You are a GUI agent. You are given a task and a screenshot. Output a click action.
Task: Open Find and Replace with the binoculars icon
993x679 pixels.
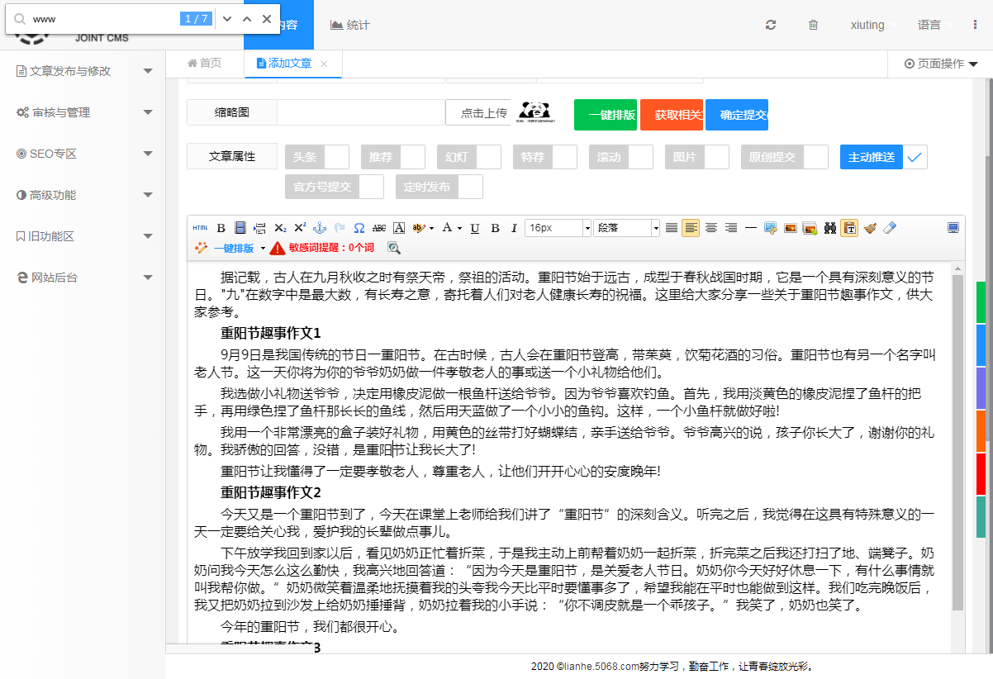click(x=829, y=228)
